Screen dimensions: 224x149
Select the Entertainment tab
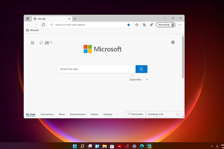(x=78, y=114)
